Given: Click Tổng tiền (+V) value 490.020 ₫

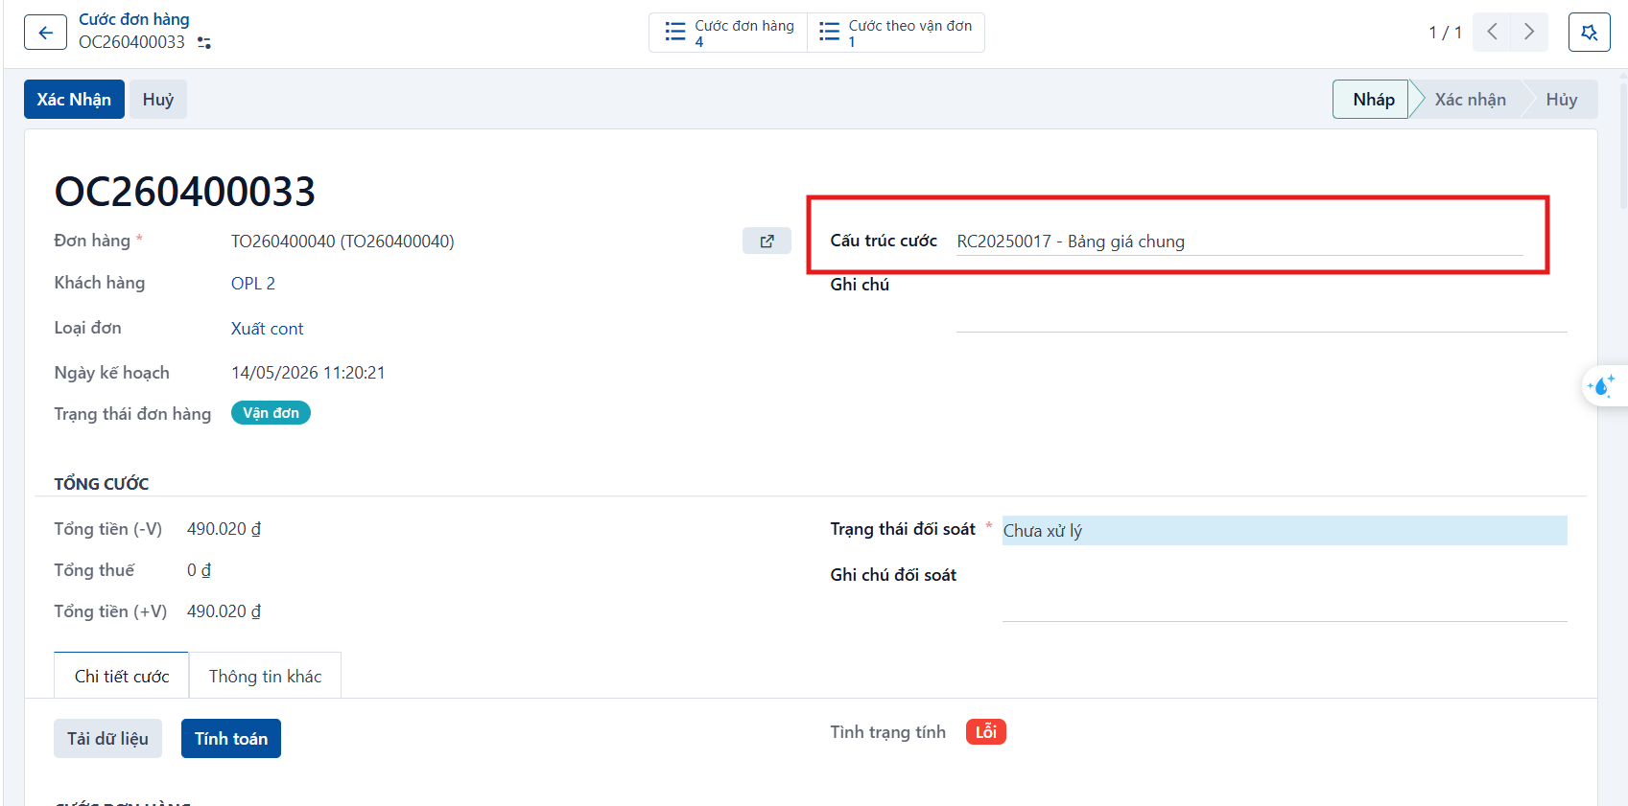Looking at the screenshot, I should click(x=224, y=611).
